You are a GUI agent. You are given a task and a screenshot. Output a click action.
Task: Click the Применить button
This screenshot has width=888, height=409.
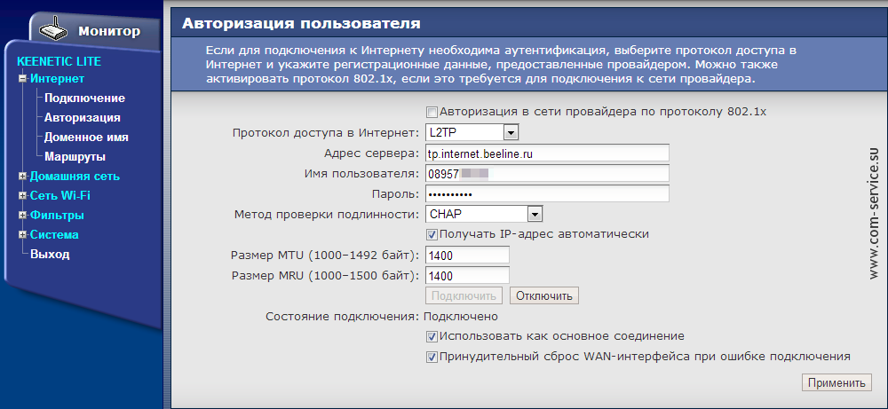[x=836, y=383]
